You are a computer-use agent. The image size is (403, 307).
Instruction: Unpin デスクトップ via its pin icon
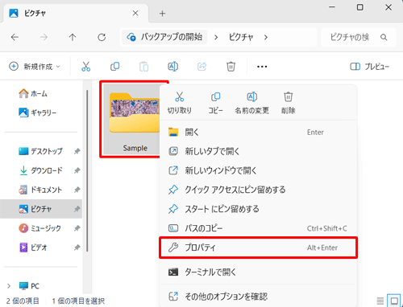click(x=77, y=151)
